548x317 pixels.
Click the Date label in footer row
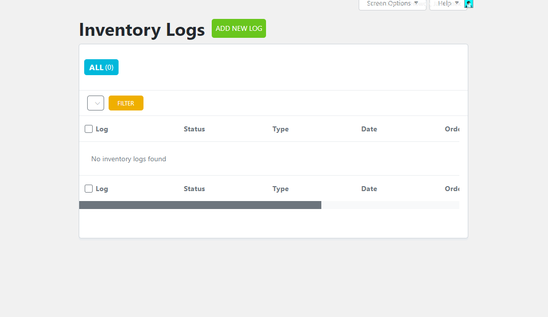click(x=369, y=189)
